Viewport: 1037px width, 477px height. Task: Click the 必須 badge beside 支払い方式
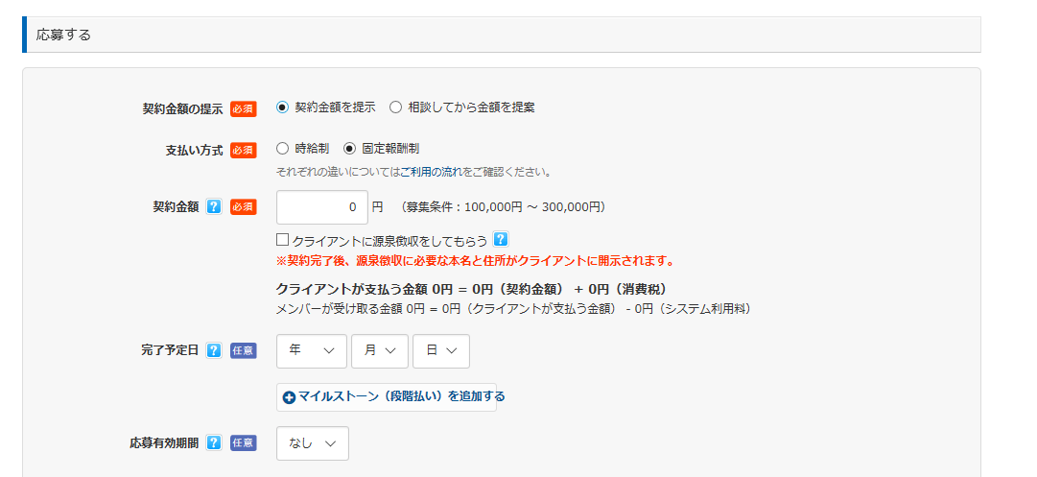tap(244, 150)
